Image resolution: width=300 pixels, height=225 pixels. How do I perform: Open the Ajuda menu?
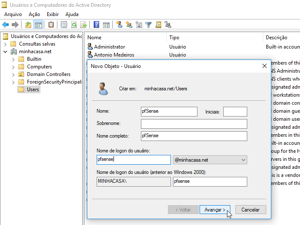pyautogui.click(x=72, y=14)
